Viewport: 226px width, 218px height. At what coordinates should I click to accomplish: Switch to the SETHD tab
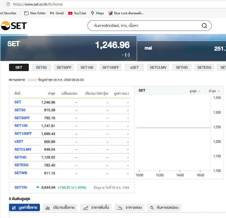point(182,67)
